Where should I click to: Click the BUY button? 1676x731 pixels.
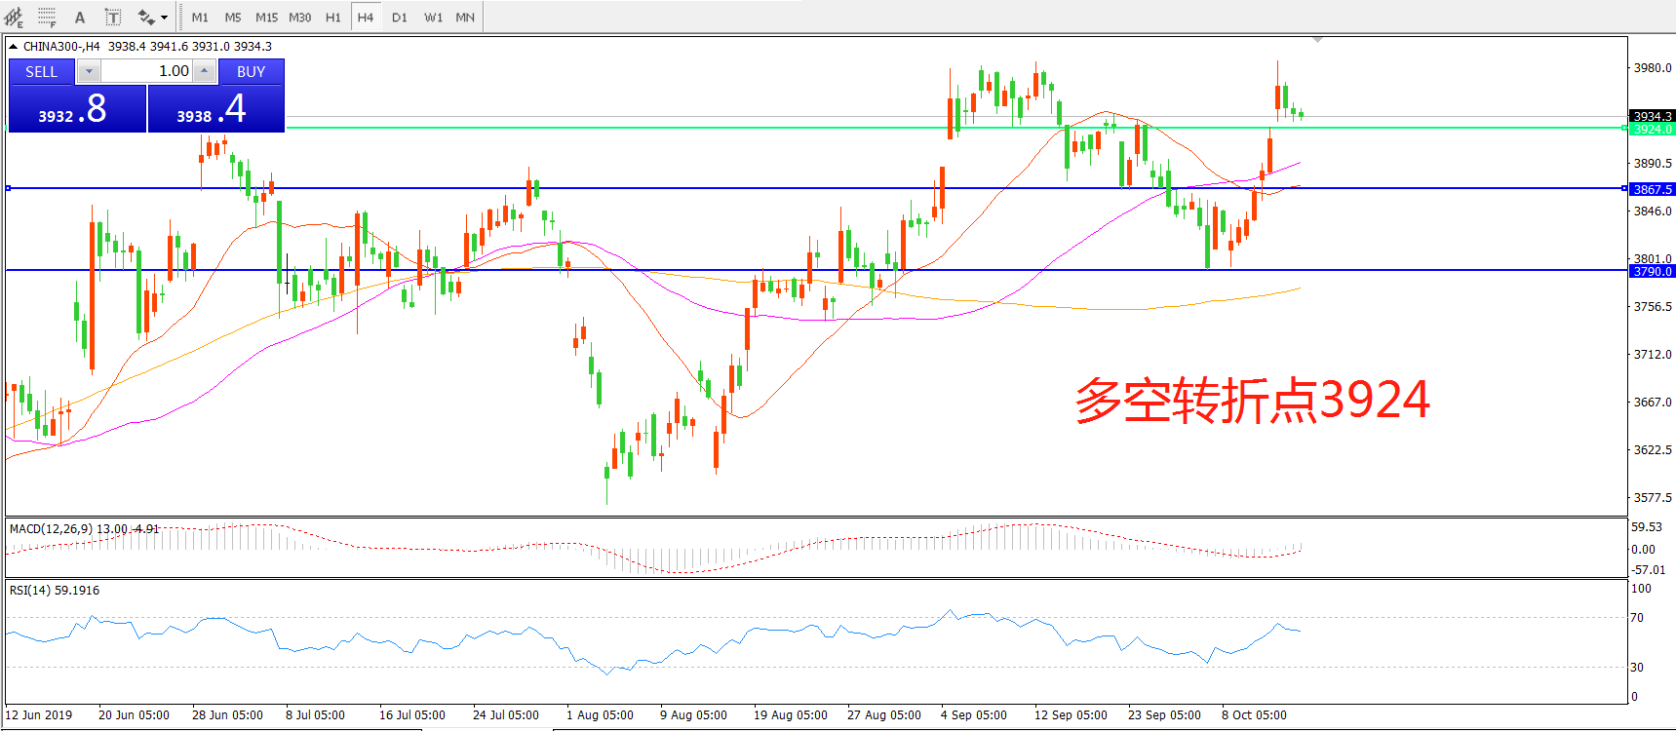point(251,71)
